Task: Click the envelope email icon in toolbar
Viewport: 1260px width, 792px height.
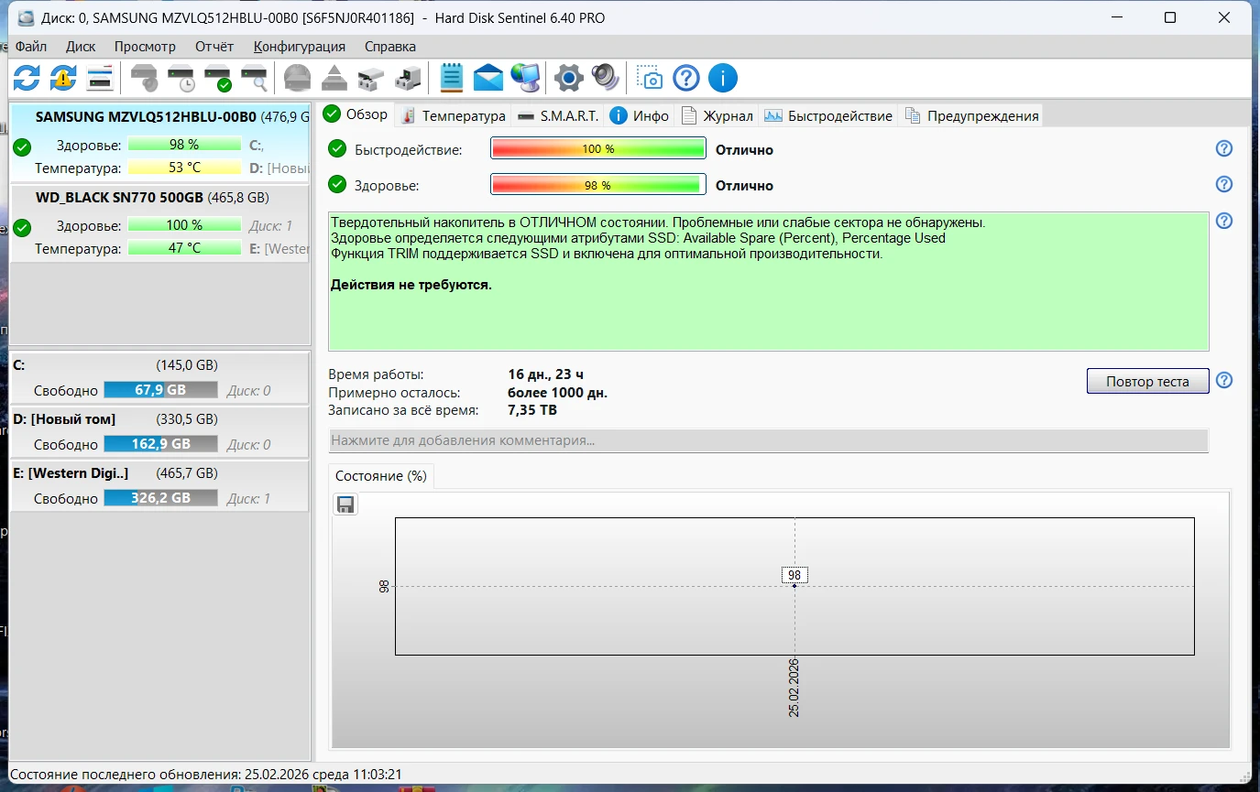Action: point(488,78)
